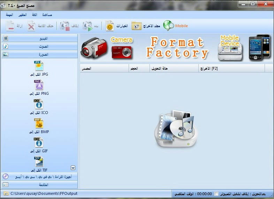The image size is (274, 199).
Task: Click the picture category icon
Action: tap(6, 54)
